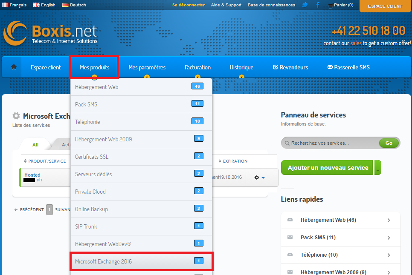Select Online Backup menu entry
This screenshot has width=412, height=275.
point(141,209)
